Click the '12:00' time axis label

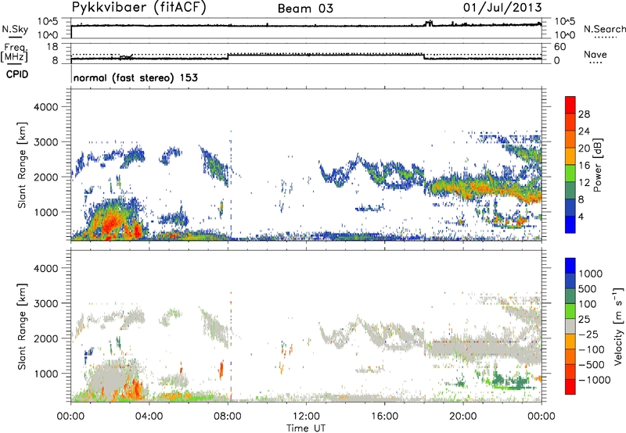tap(306, 417)
